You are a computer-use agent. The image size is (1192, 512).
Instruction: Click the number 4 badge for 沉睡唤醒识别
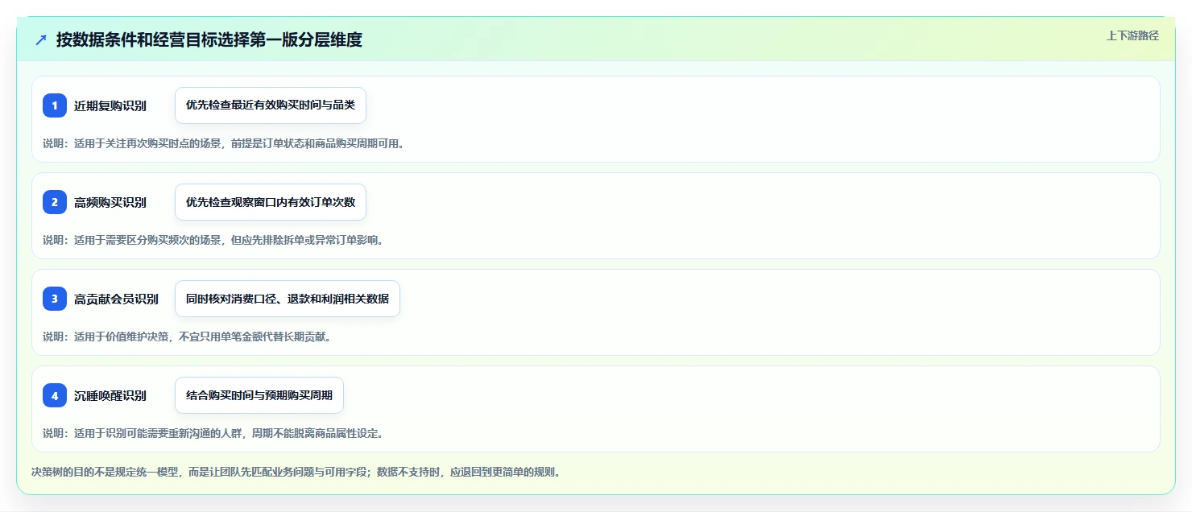pos(55,395)
